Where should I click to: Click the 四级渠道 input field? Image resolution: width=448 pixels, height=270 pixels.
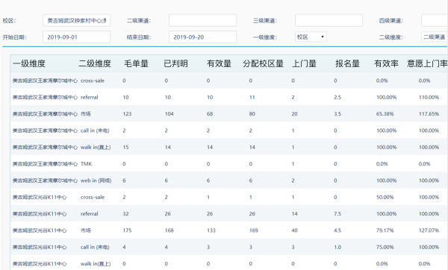pyautogui.click(x=435, y=21)
